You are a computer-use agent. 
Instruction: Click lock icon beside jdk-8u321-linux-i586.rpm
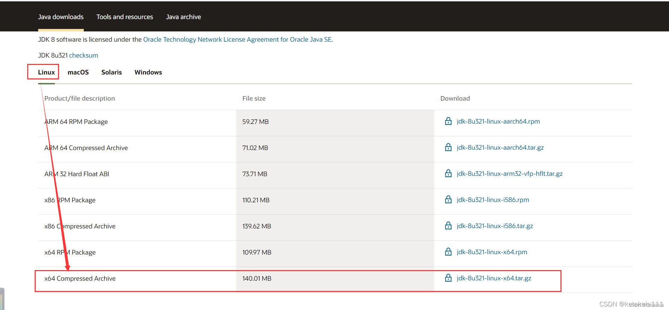[x=448, y=199]
